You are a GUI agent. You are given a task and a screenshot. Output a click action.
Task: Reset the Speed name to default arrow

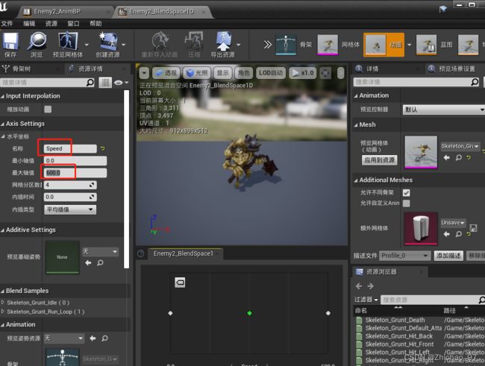(103, 148)
